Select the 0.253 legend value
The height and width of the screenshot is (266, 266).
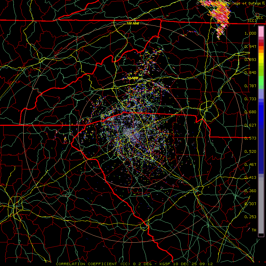(x=250, y=217)
